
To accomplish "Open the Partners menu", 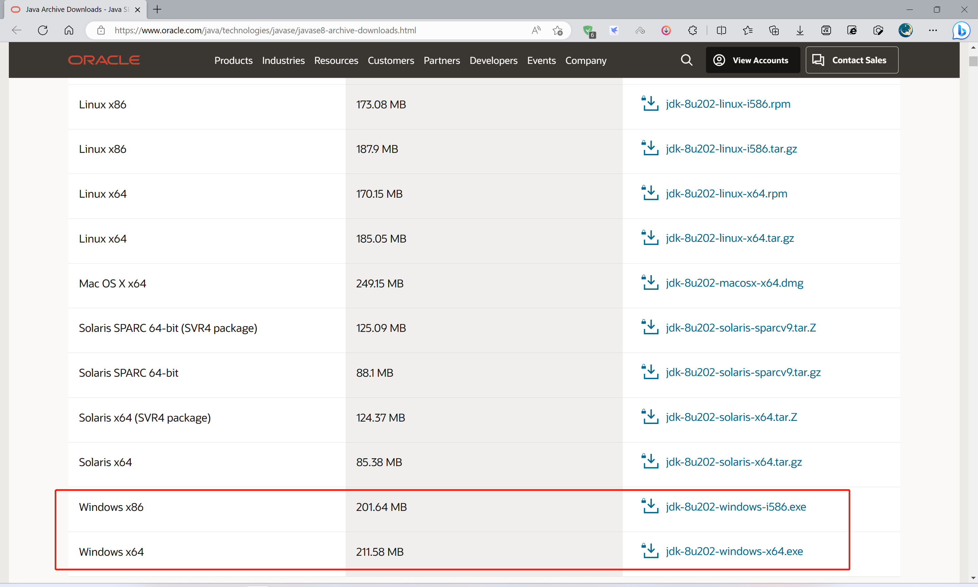I will 441,60.
